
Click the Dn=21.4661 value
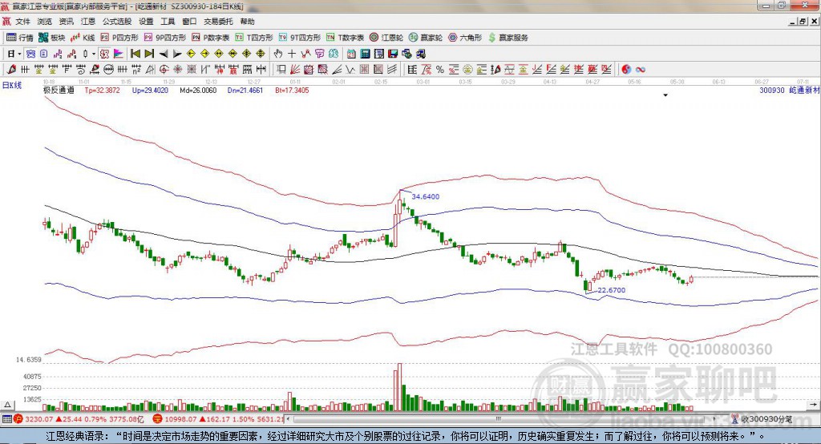[245, 90]
